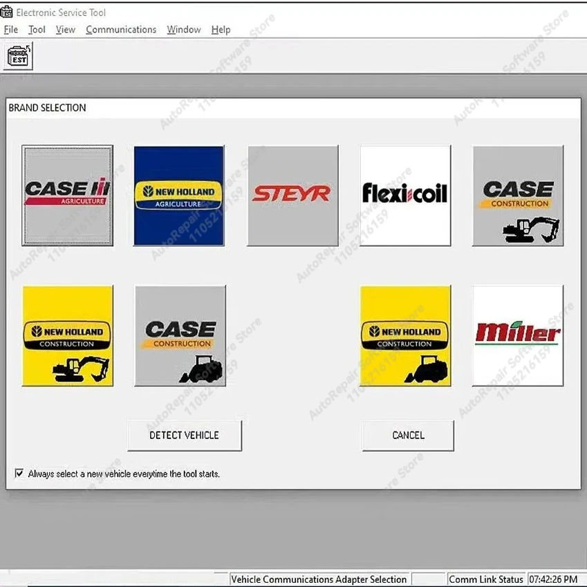Choose the New Holland Agriculture brand tile

178,196
